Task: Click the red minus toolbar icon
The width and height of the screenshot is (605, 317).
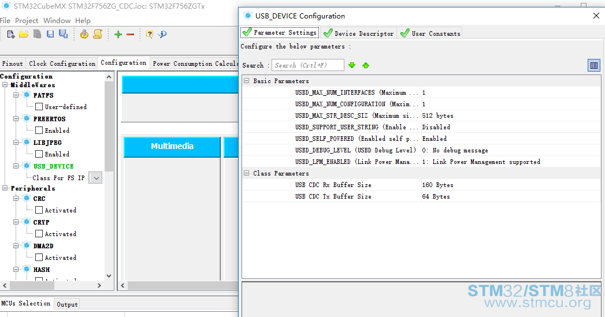Action: tap(131, 34)
